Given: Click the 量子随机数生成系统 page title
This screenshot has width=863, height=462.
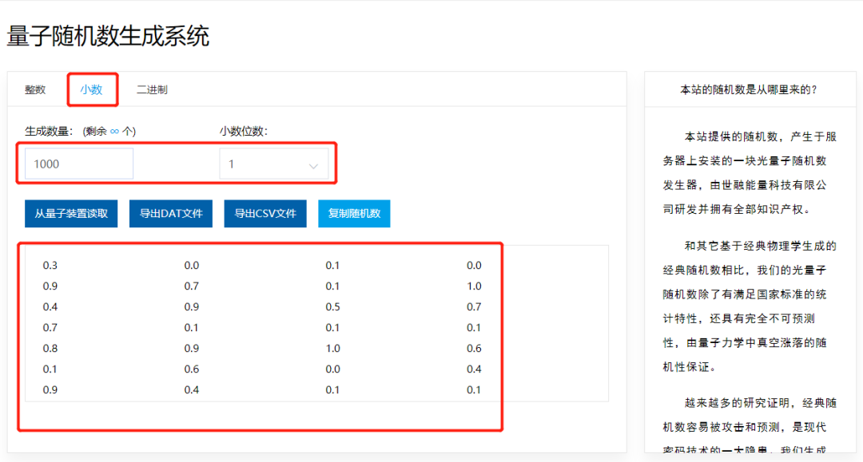Looking at the screenshot, I should pyautogui.click(x=108, y=36).
